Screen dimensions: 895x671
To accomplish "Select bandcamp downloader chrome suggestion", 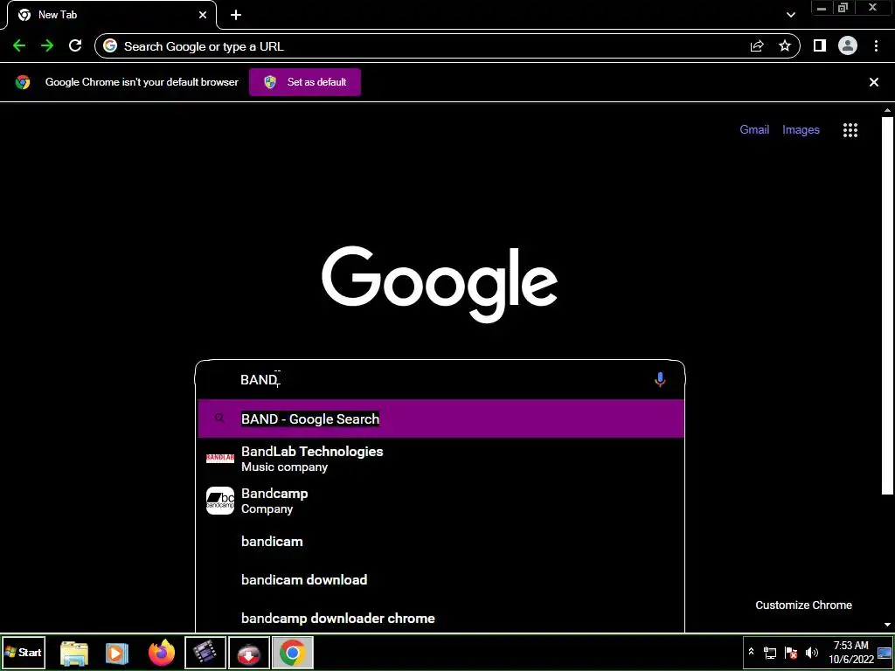I will coord(441,618).
